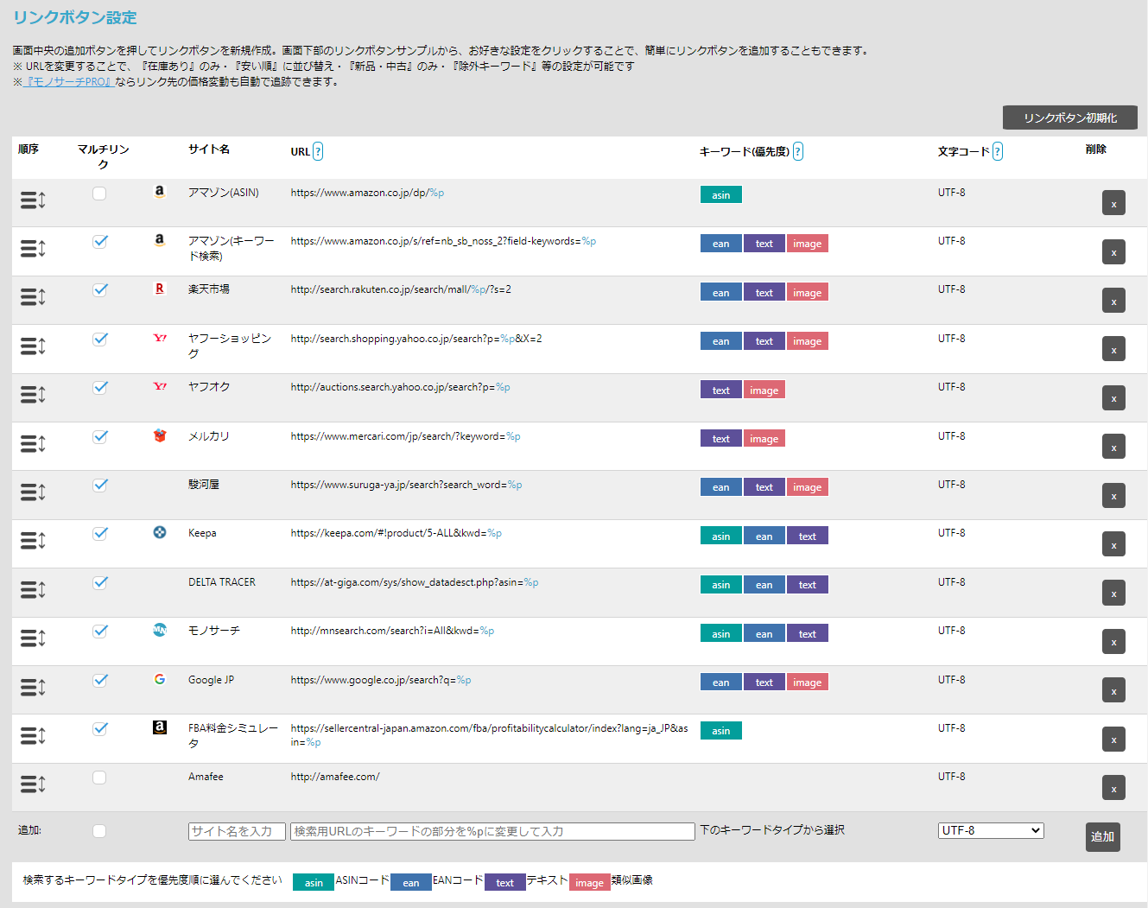This screenshot has height=908, width=1148.
Task: Click the keepa.com URL text
Action: point(396,533)
